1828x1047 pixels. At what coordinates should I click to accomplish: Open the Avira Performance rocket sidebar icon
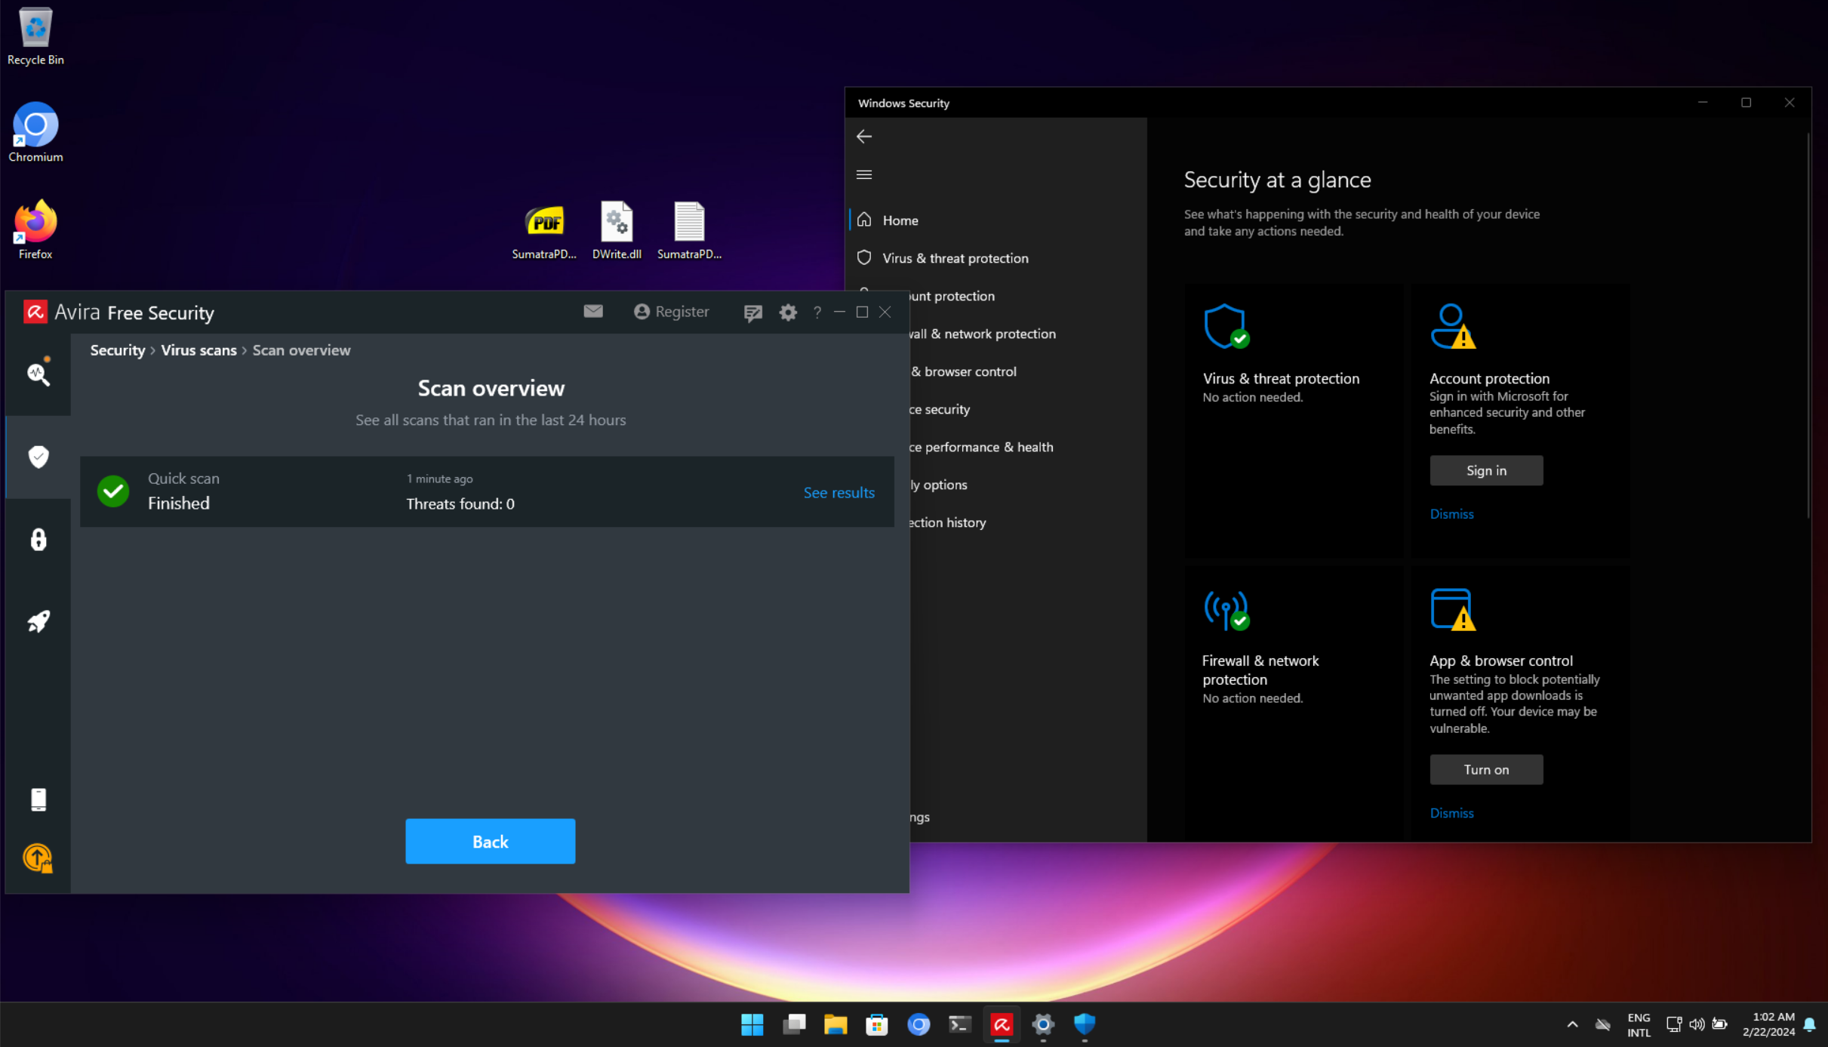pyautogui.click(x=38, y=621)
